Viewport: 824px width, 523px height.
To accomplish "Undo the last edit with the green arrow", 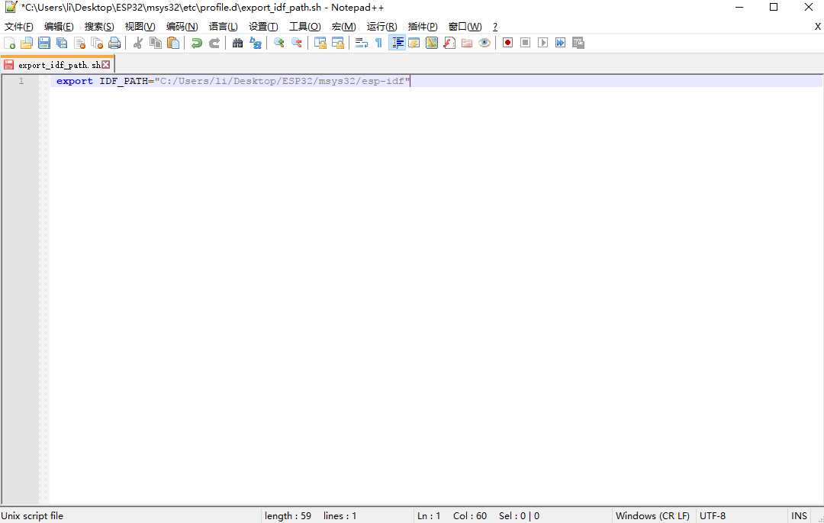I will tap(197, 43).
